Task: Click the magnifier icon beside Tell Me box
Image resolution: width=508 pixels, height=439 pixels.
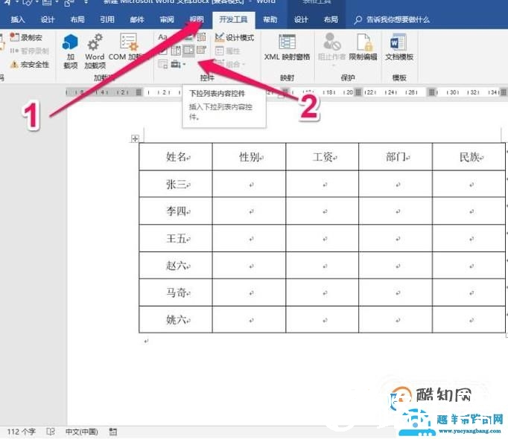Action: click(358, 20)
